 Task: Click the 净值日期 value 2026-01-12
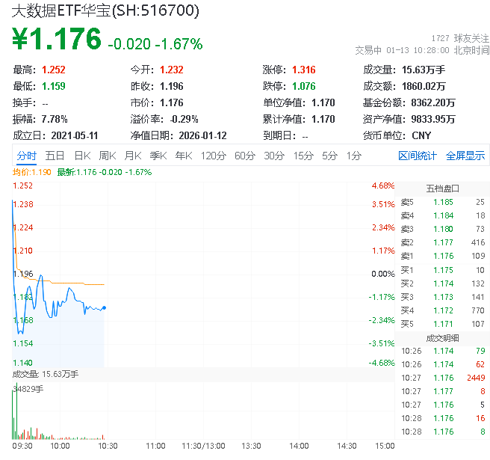(202, 135)
